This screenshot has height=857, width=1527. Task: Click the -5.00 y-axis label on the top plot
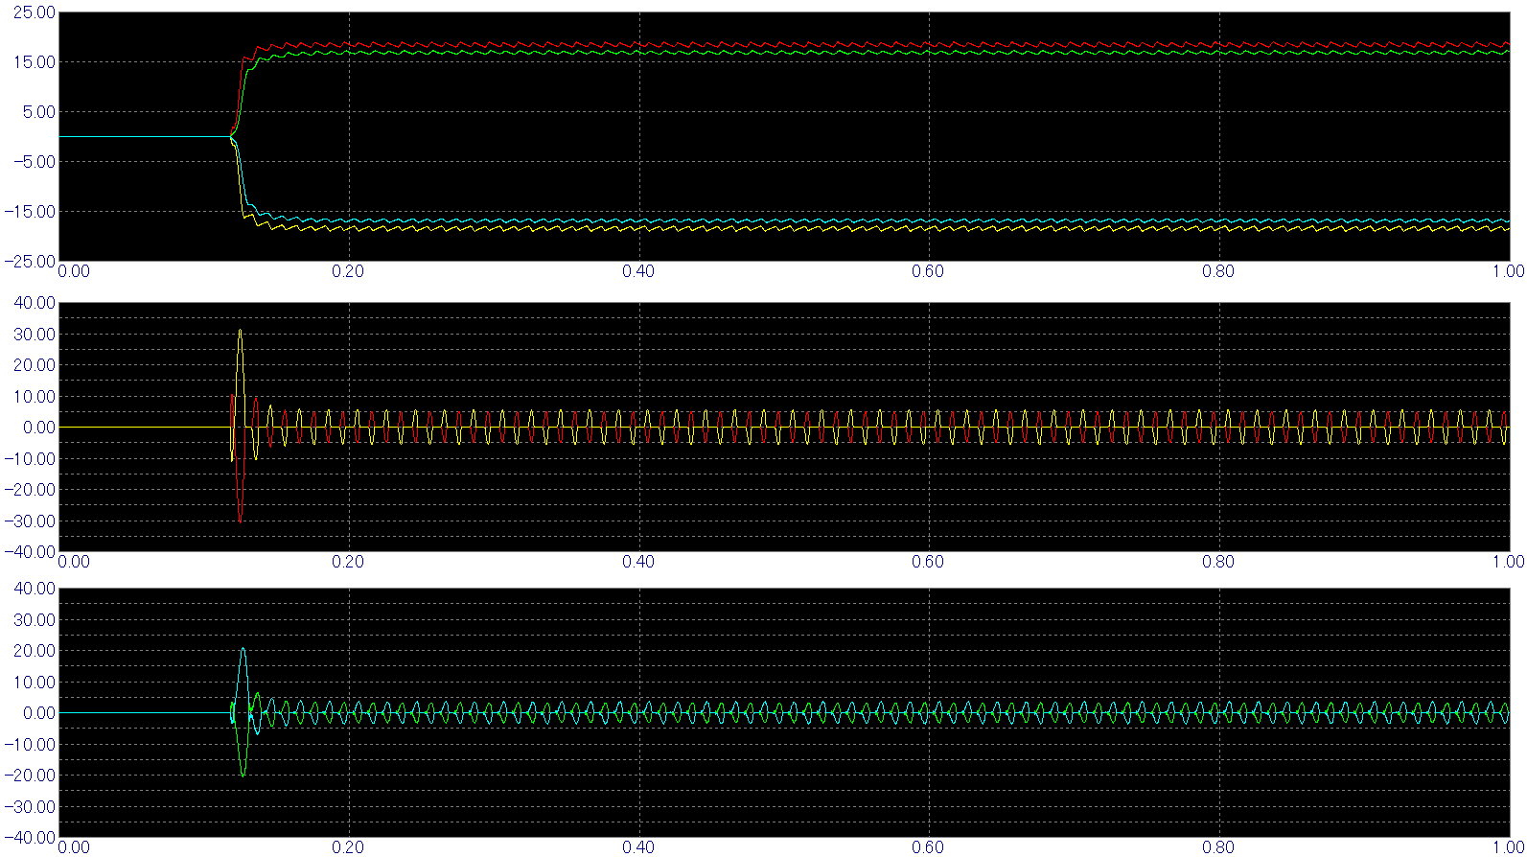click(34, 162)
